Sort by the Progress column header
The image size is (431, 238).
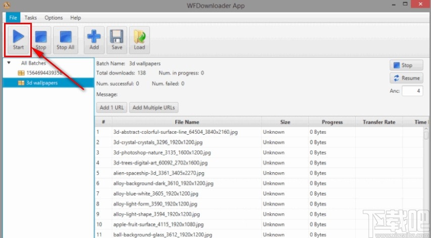coord(332,122)
